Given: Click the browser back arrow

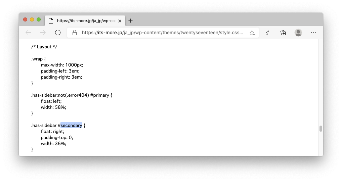Looking at the screenshot, I should point(28,33).
